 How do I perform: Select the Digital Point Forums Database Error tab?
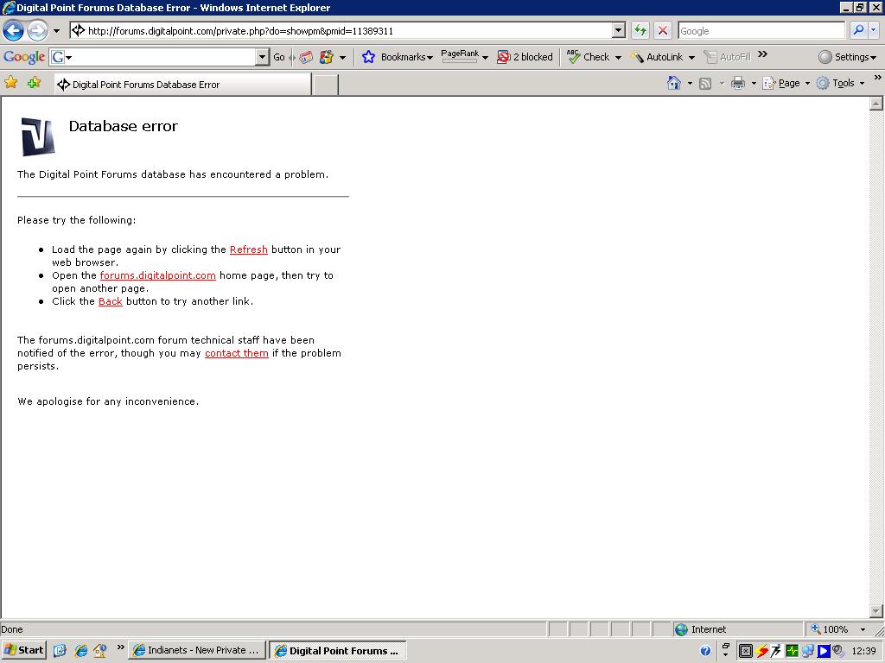click(x=182, y=85)
